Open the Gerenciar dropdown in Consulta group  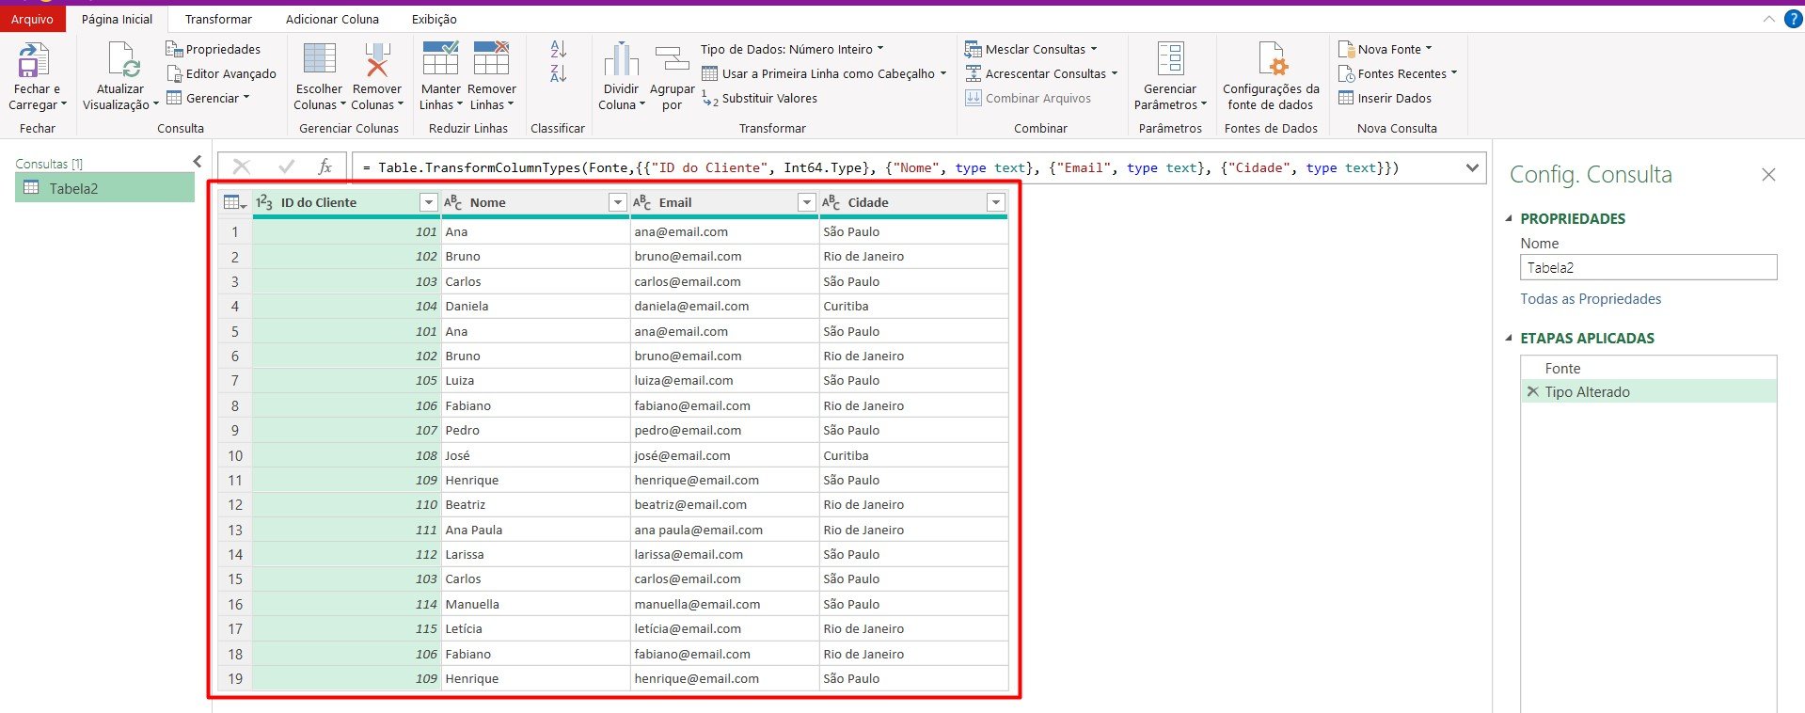(208, 98)
